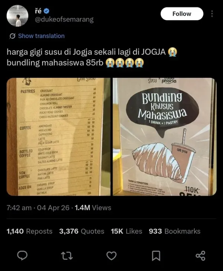View the menu price list photo
The image size is (223, 271).
(x=58, y=137)
